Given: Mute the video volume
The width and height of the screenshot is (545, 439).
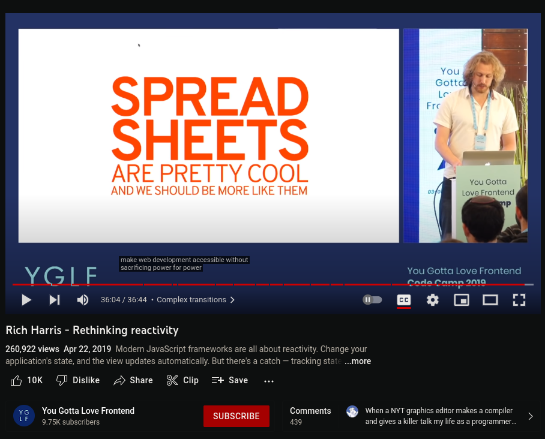Looking at the screenshot, I should [x=83, y=300].
